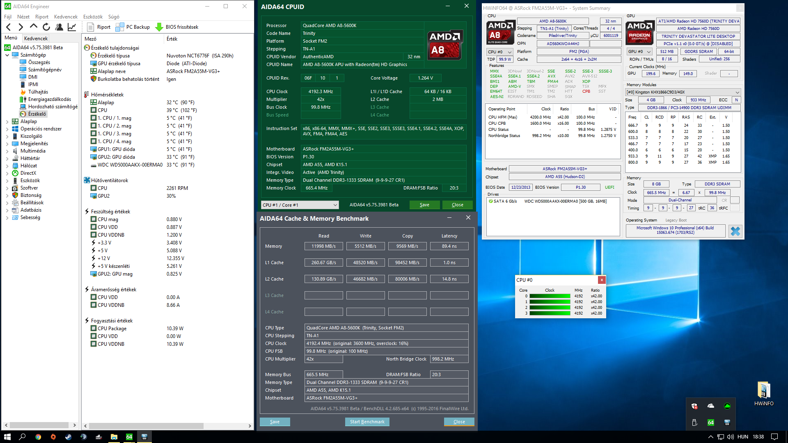Expand the Multimédia tree node
The image size is (788, 443).
pyautogui.click(x=7, y=151)
